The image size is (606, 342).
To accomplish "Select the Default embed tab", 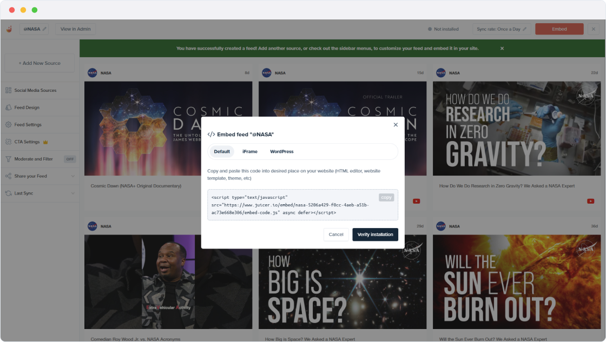I will click(x=222, y=152).
